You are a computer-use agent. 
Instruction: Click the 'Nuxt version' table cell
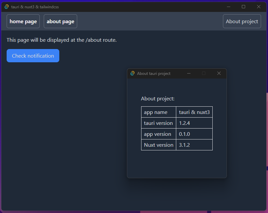159,145
